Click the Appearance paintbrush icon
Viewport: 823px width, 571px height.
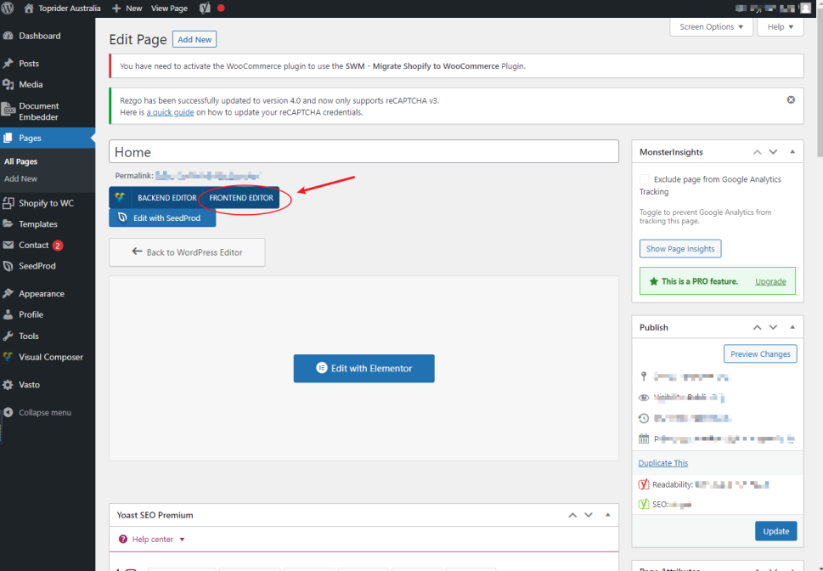pyautogui.click(x=8, y=294)
